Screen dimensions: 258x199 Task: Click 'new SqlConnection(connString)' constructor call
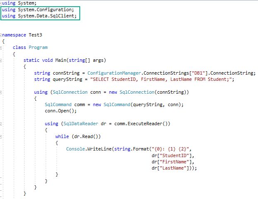[147, 92]
